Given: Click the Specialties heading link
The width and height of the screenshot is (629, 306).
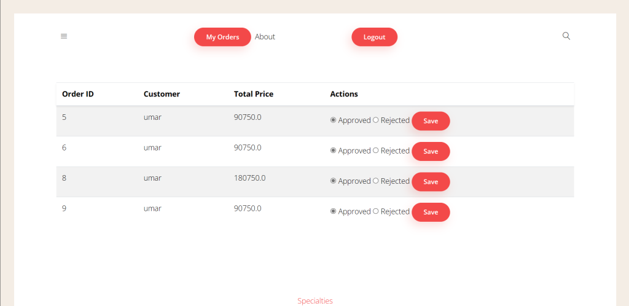Looking at the screenshot, I should point(315,301).
